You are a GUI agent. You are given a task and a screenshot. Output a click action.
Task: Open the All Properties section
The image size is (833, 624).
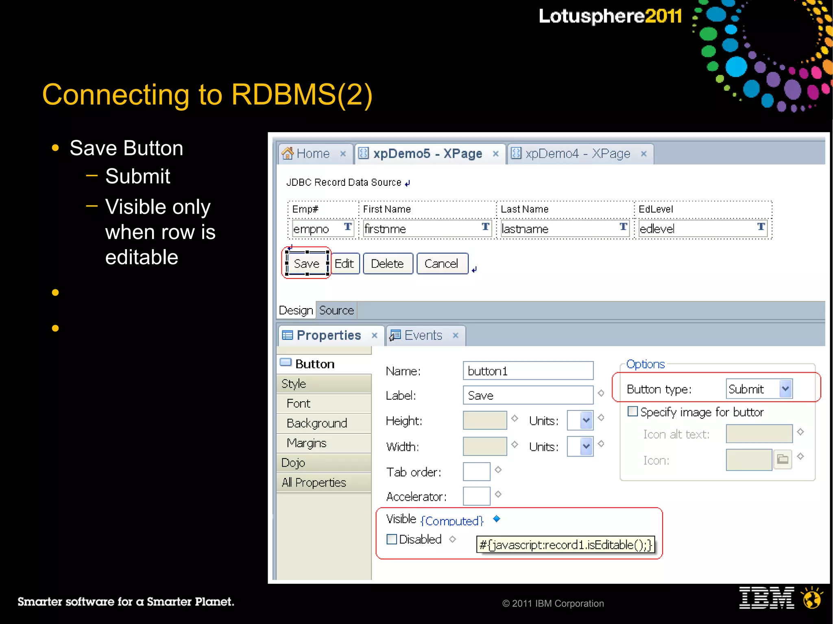point(324,483)
